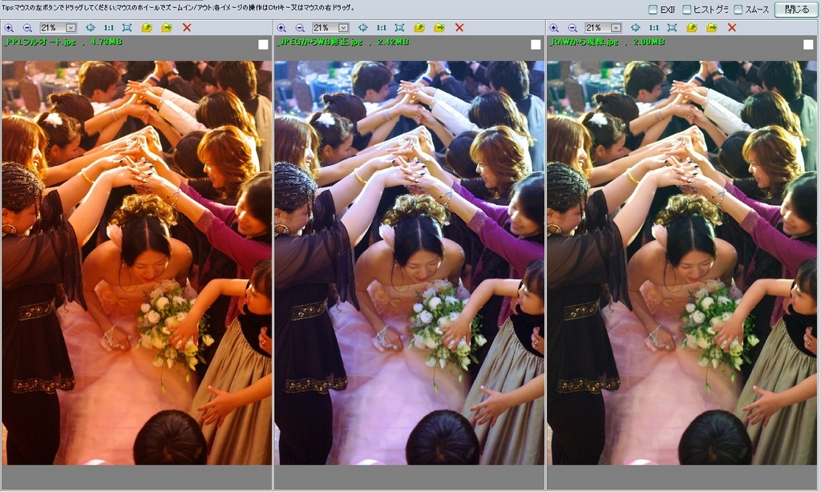Zoom out on the left _PPLフルオート.jpg panel
The height and width of the screenshot is (492, 821).
pyautogui.click(x=27, y=28)
